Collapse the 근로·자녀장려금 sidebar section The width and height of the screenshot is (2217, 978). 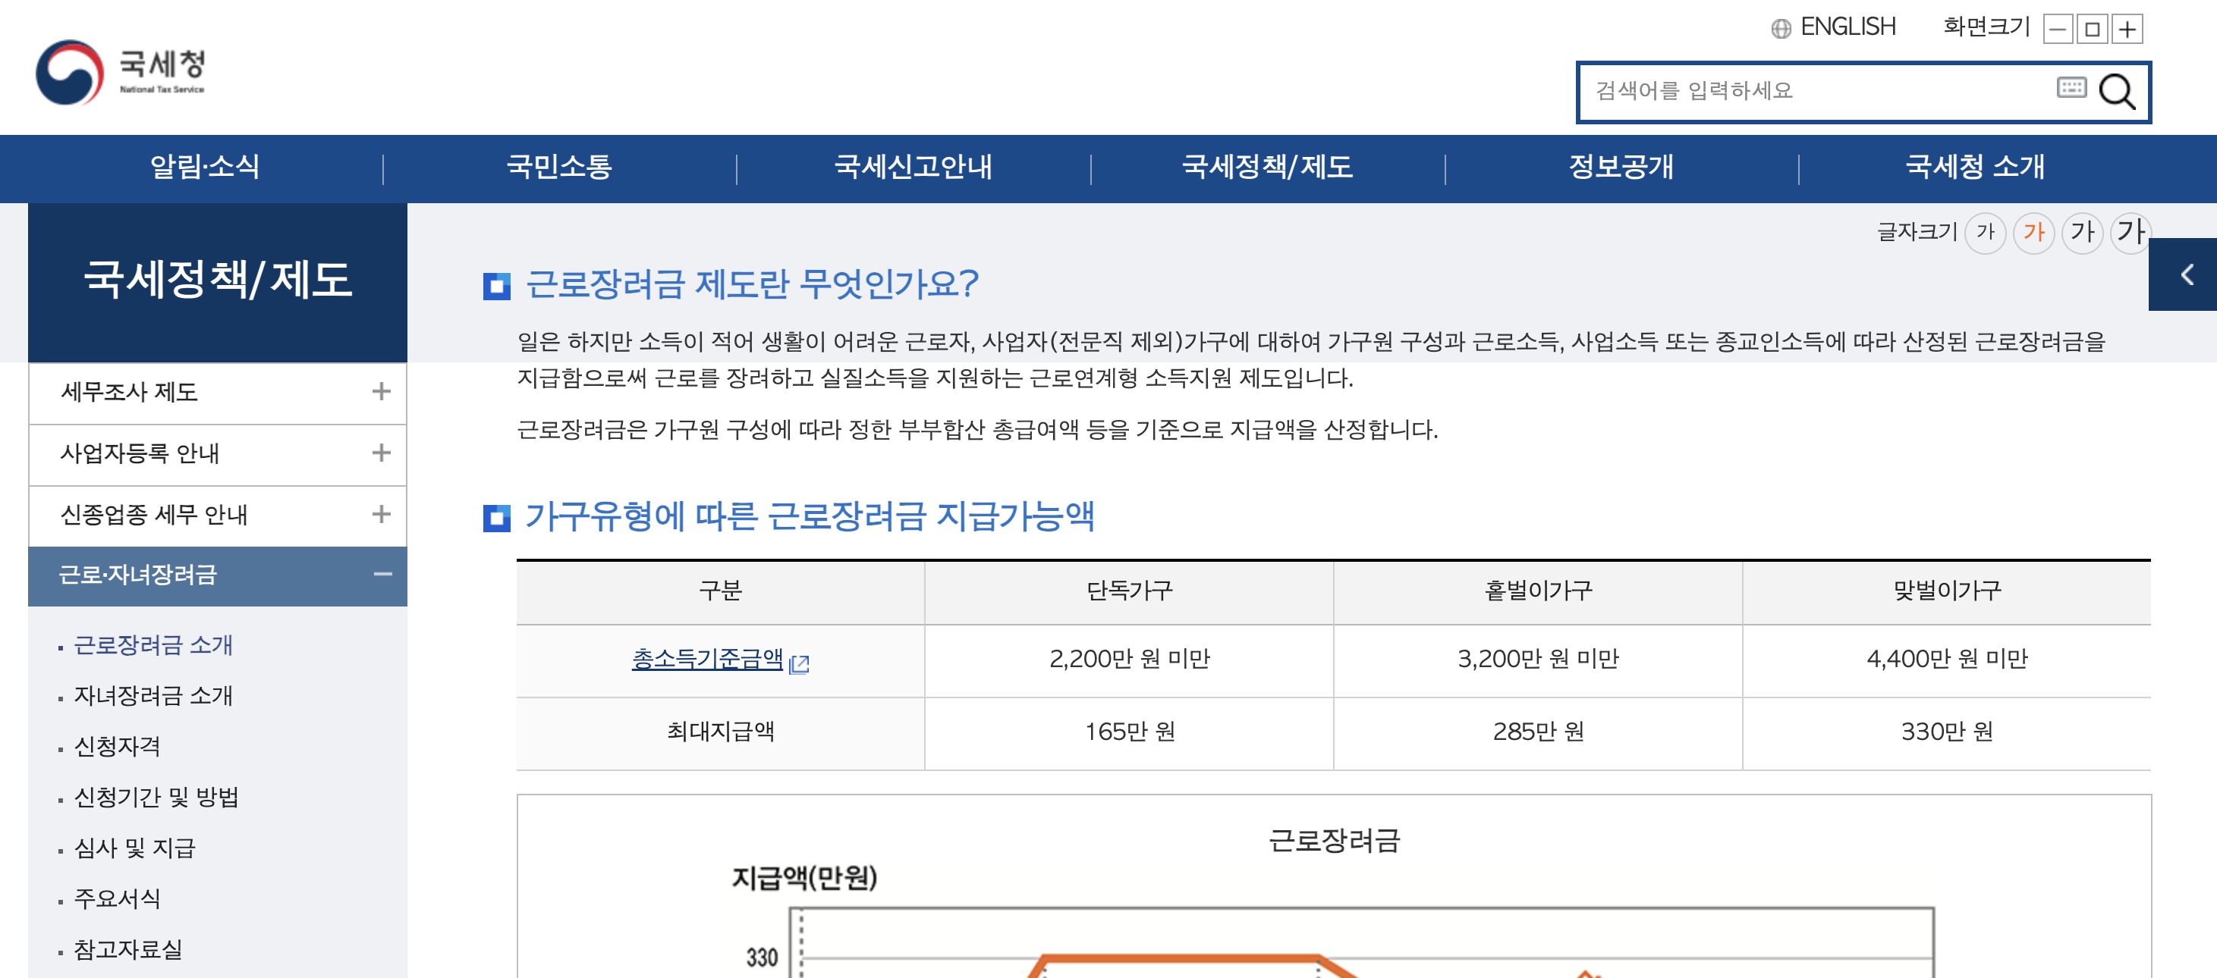pos(382,575)
